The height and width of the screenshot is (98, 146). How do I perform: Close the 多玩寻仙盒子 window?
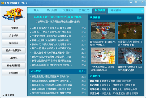(142, 2)
